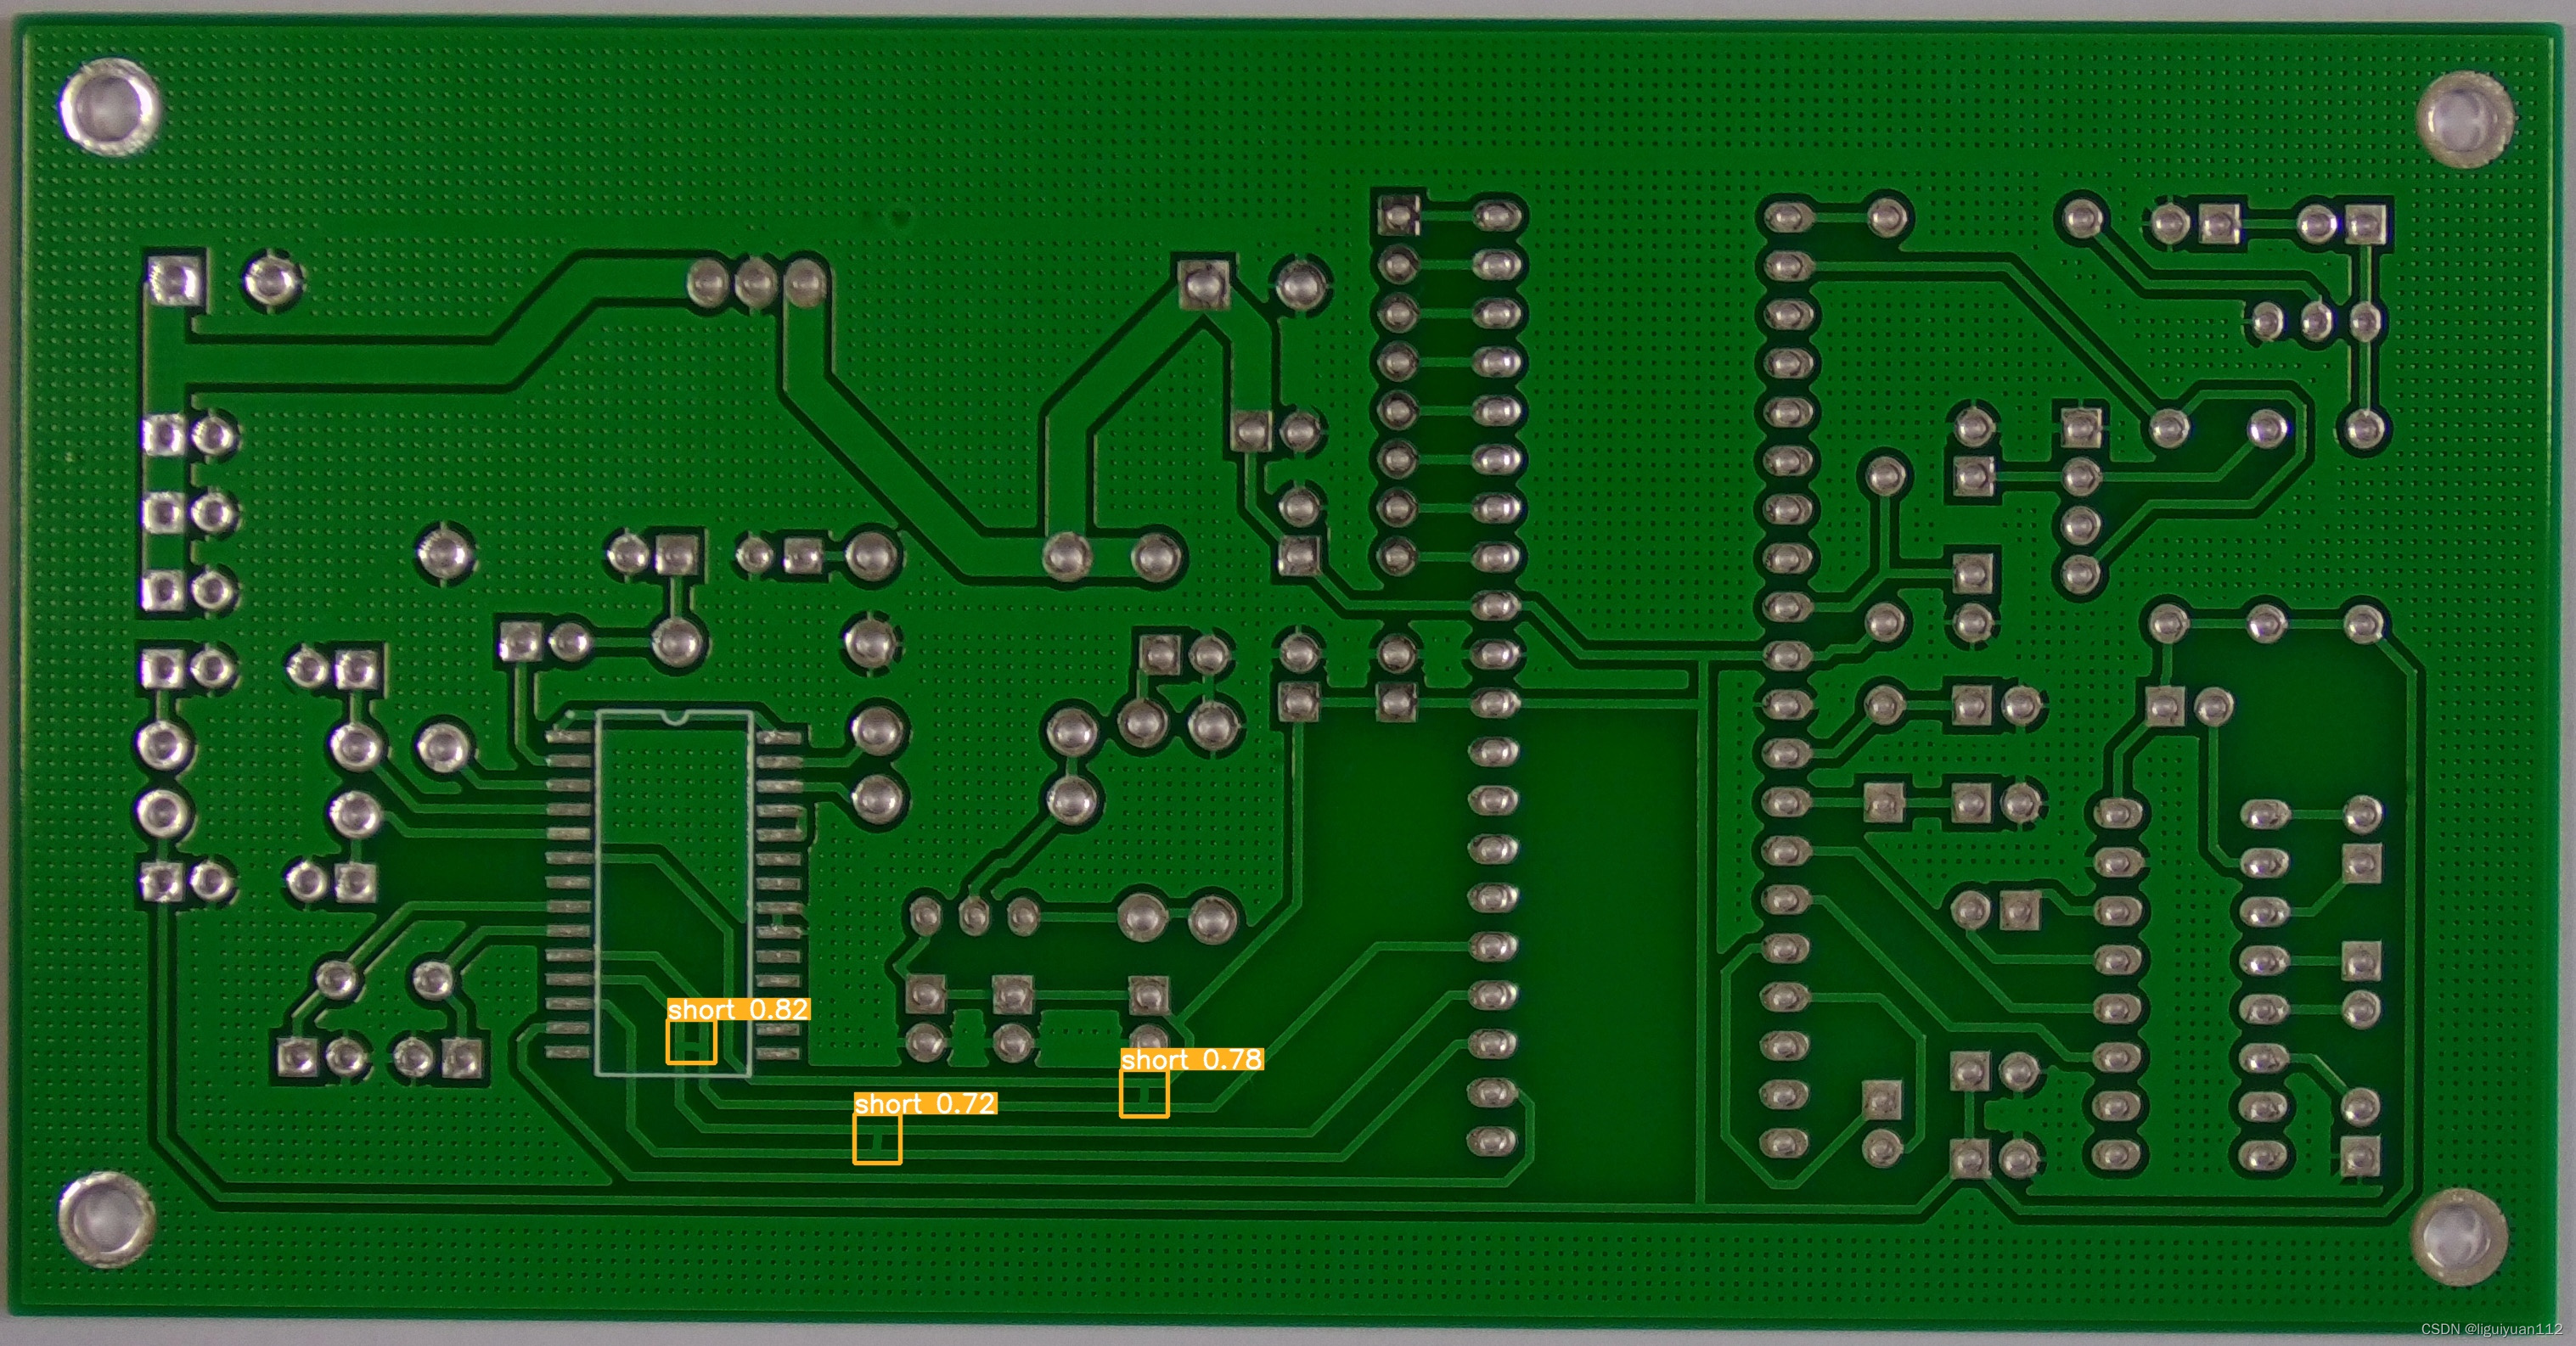
Task: Click the isolated round pad left of center
Action: point(445,552)
